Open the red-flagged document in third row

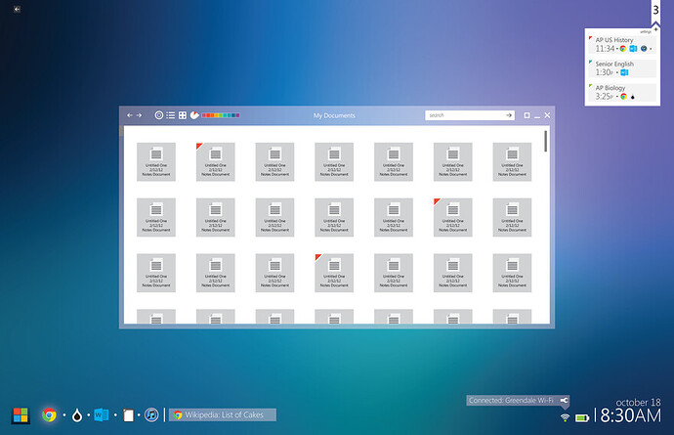pos(334,273)
